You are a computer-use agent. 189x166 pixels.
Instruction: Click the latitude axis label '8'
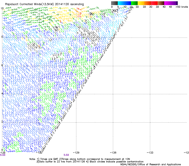pyautogui.click(x=2, y=37)
